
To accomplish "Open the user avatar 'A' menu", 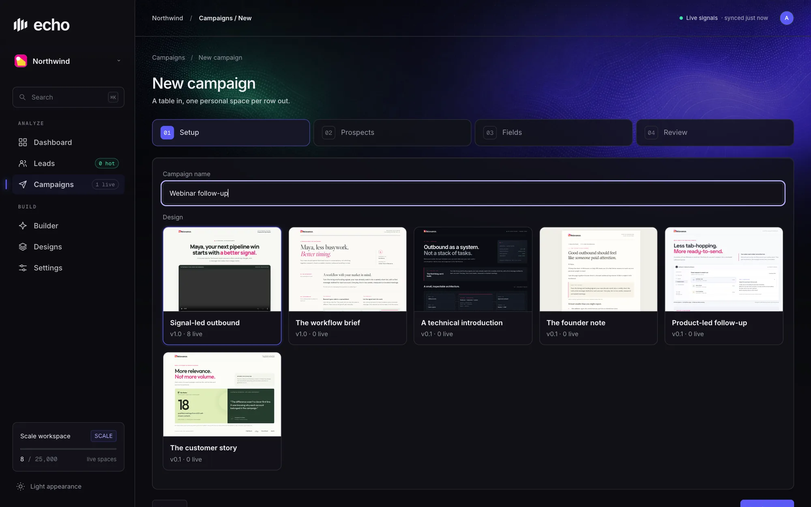I will pyautogui.click(x=786, y=18).
